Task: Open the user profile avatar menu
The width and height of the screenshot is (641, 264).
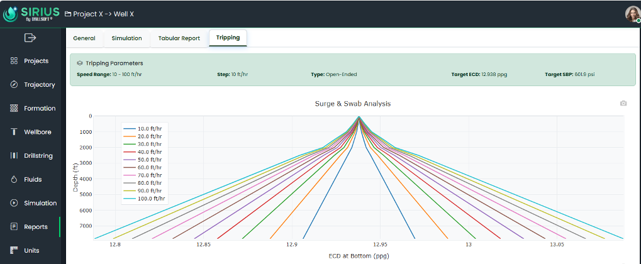Action: coord(631,14)
